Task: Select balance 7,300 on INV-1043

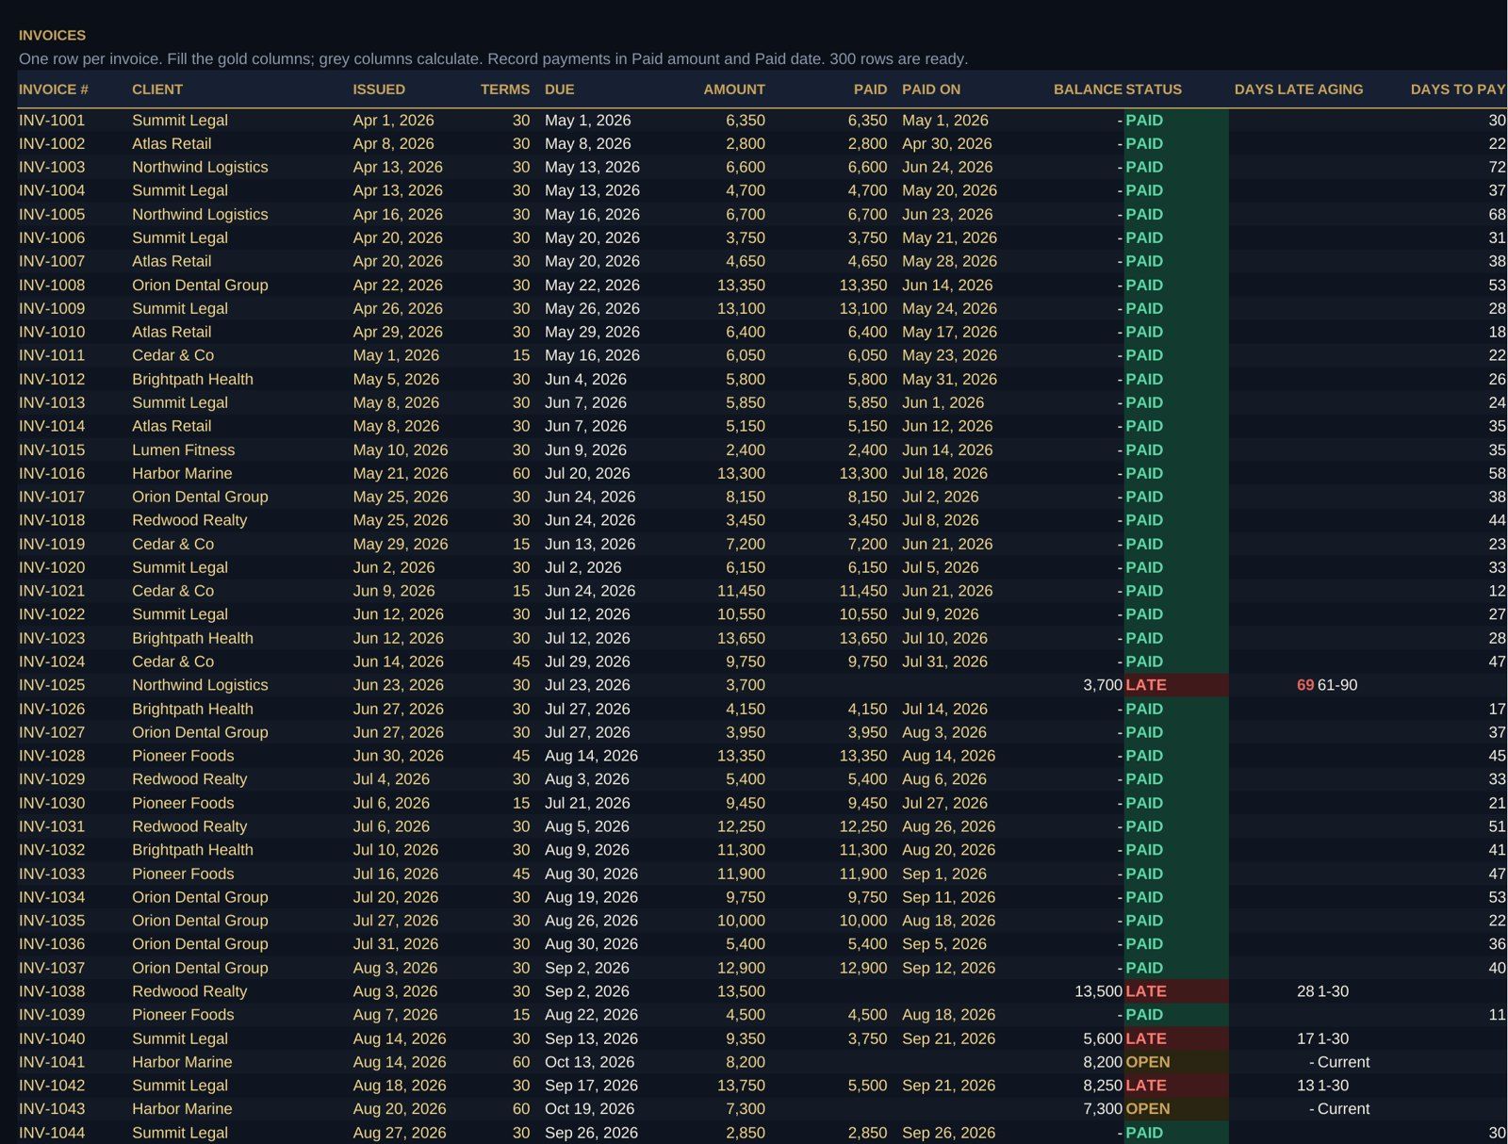Action: pyautogui.click(x=1103, y=1109)
